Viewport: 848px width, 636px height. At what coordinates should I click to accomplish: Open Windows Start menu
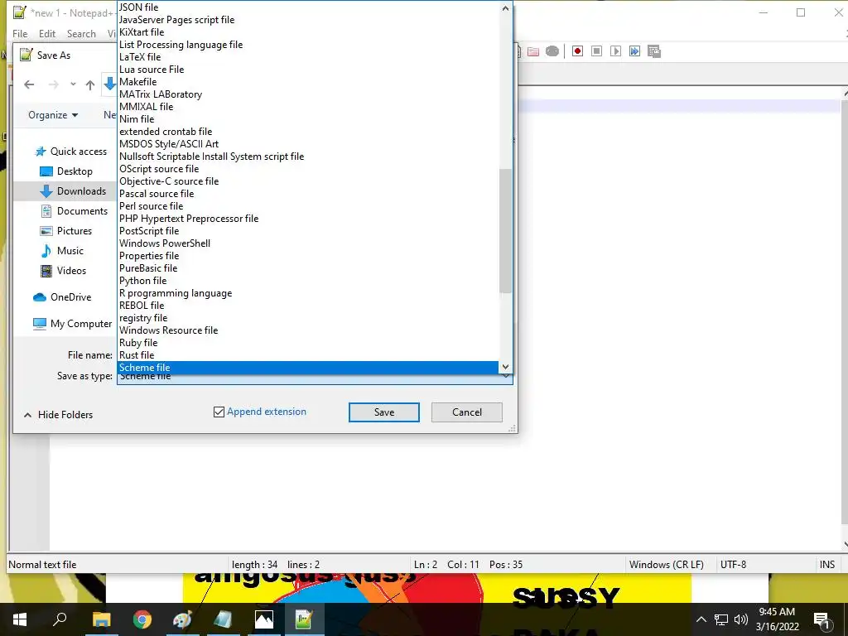20,619
